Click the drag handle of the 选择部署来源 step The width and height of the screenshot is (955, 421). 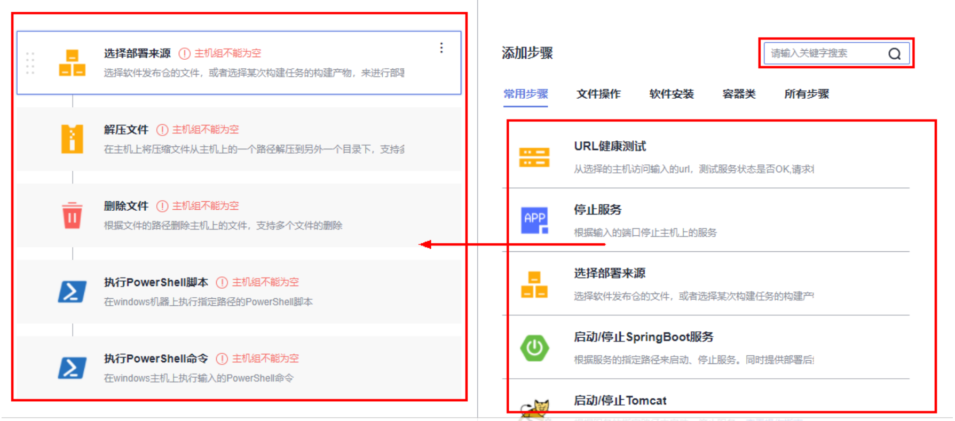[30, 63]
